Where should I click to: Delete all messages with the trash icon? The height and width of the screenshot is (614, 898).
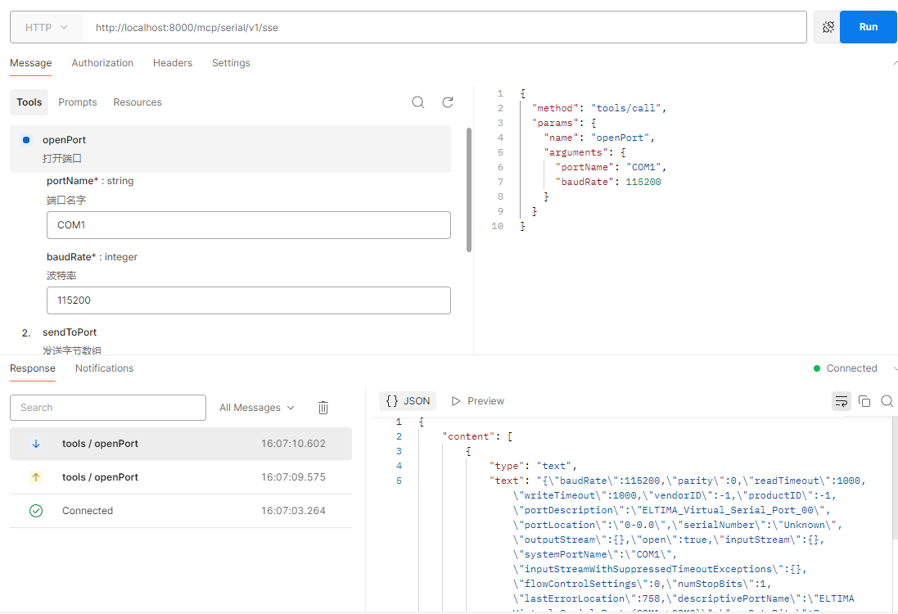[323, 408]
